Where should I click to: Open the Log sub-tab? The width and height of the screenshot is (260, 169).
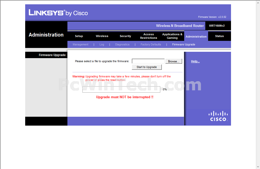(x=102, y=44)
